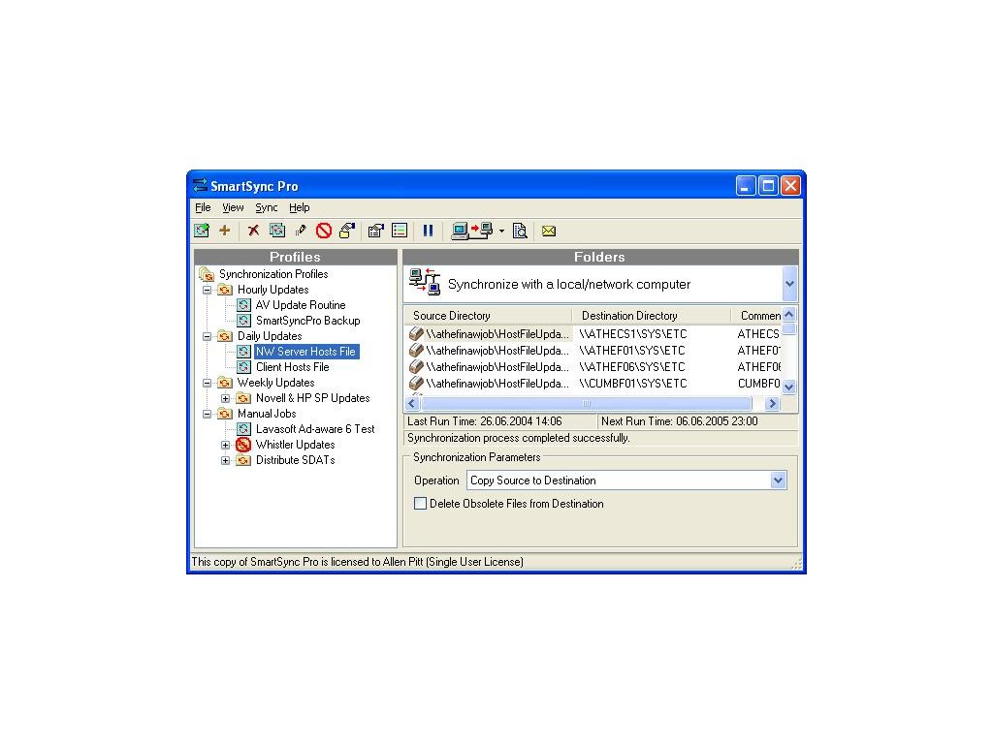Select the \\CUMBF01\SYS\ETC row
The width and height of the screenshot is (993, 744).
pos(594,384)
